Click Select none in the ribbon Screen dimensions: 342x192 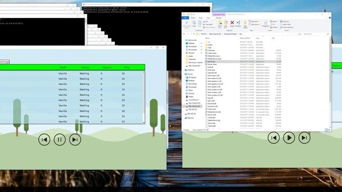285,25
